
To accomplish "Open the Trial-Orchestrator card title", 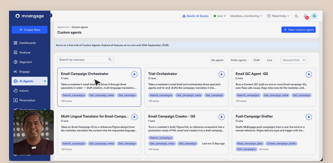I will pos(163,74).
